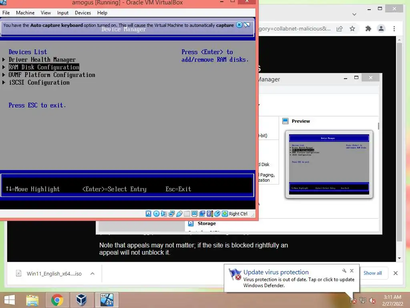Viewport: 410px width, 308px height.
Task: Open notification options wrench icon
Action: 344,271
